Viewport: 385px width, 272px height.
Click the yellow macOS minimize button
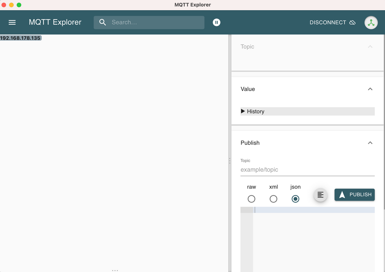click(x=12, y=5)
